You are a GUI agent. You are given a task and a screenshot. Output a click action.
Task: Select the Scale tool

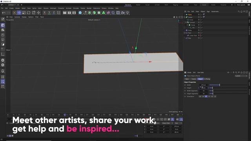point(24,13)
